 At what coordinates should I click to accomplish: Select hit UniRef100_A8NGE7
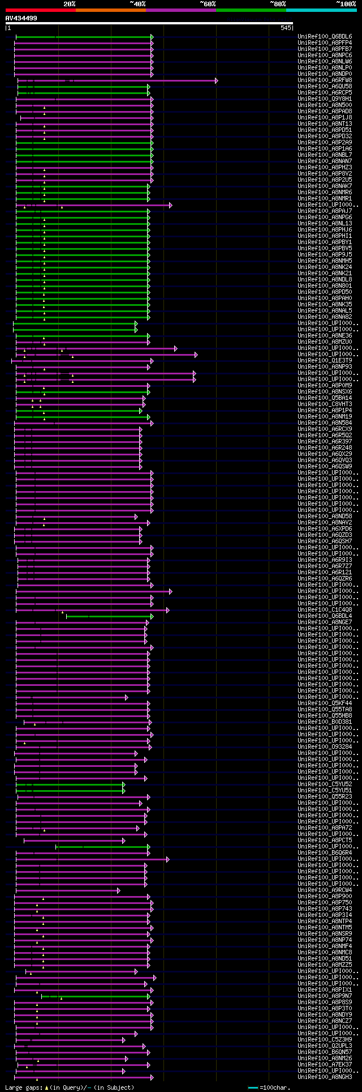pos(325,622)
